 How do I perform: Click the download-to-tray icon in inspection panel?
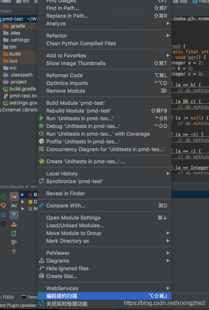(x=14, y=224)
